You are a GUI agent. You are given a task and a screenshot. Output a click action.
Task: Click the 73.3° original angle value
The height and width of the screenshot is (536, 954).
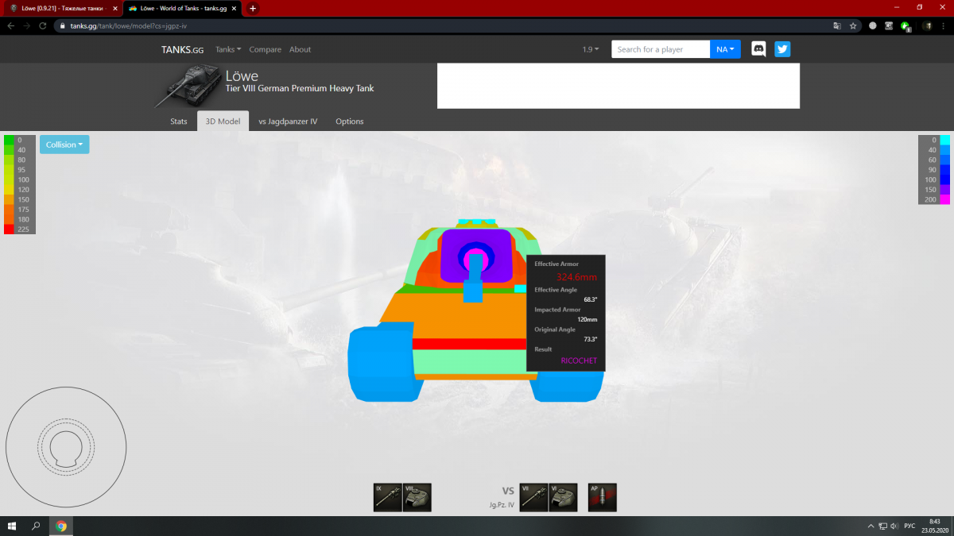(590, 339)
